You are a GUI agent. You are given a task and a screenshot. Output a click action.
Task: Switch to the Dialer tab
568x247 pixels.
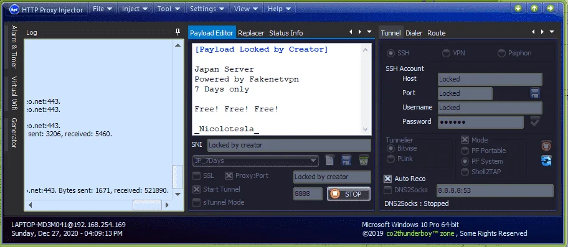(x=414, y=33)
